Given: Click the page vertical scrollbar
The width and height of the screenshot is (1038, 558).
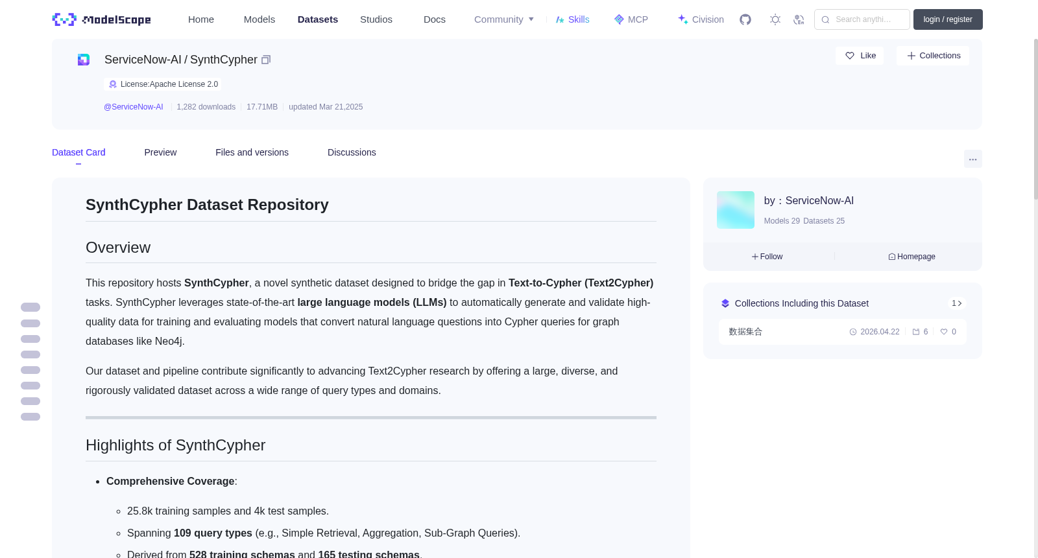Looking at the screenshot, I should coord(1035,119).
